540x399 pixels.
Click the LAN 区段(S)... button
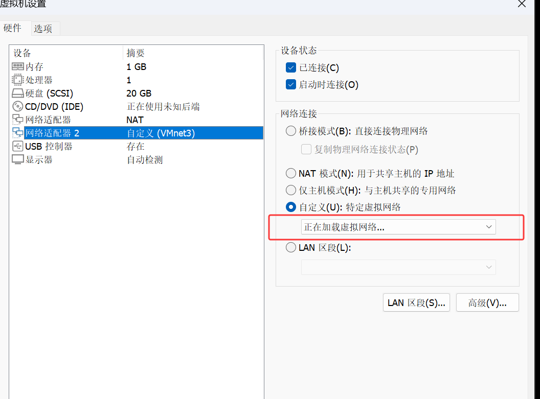(416, 302)
